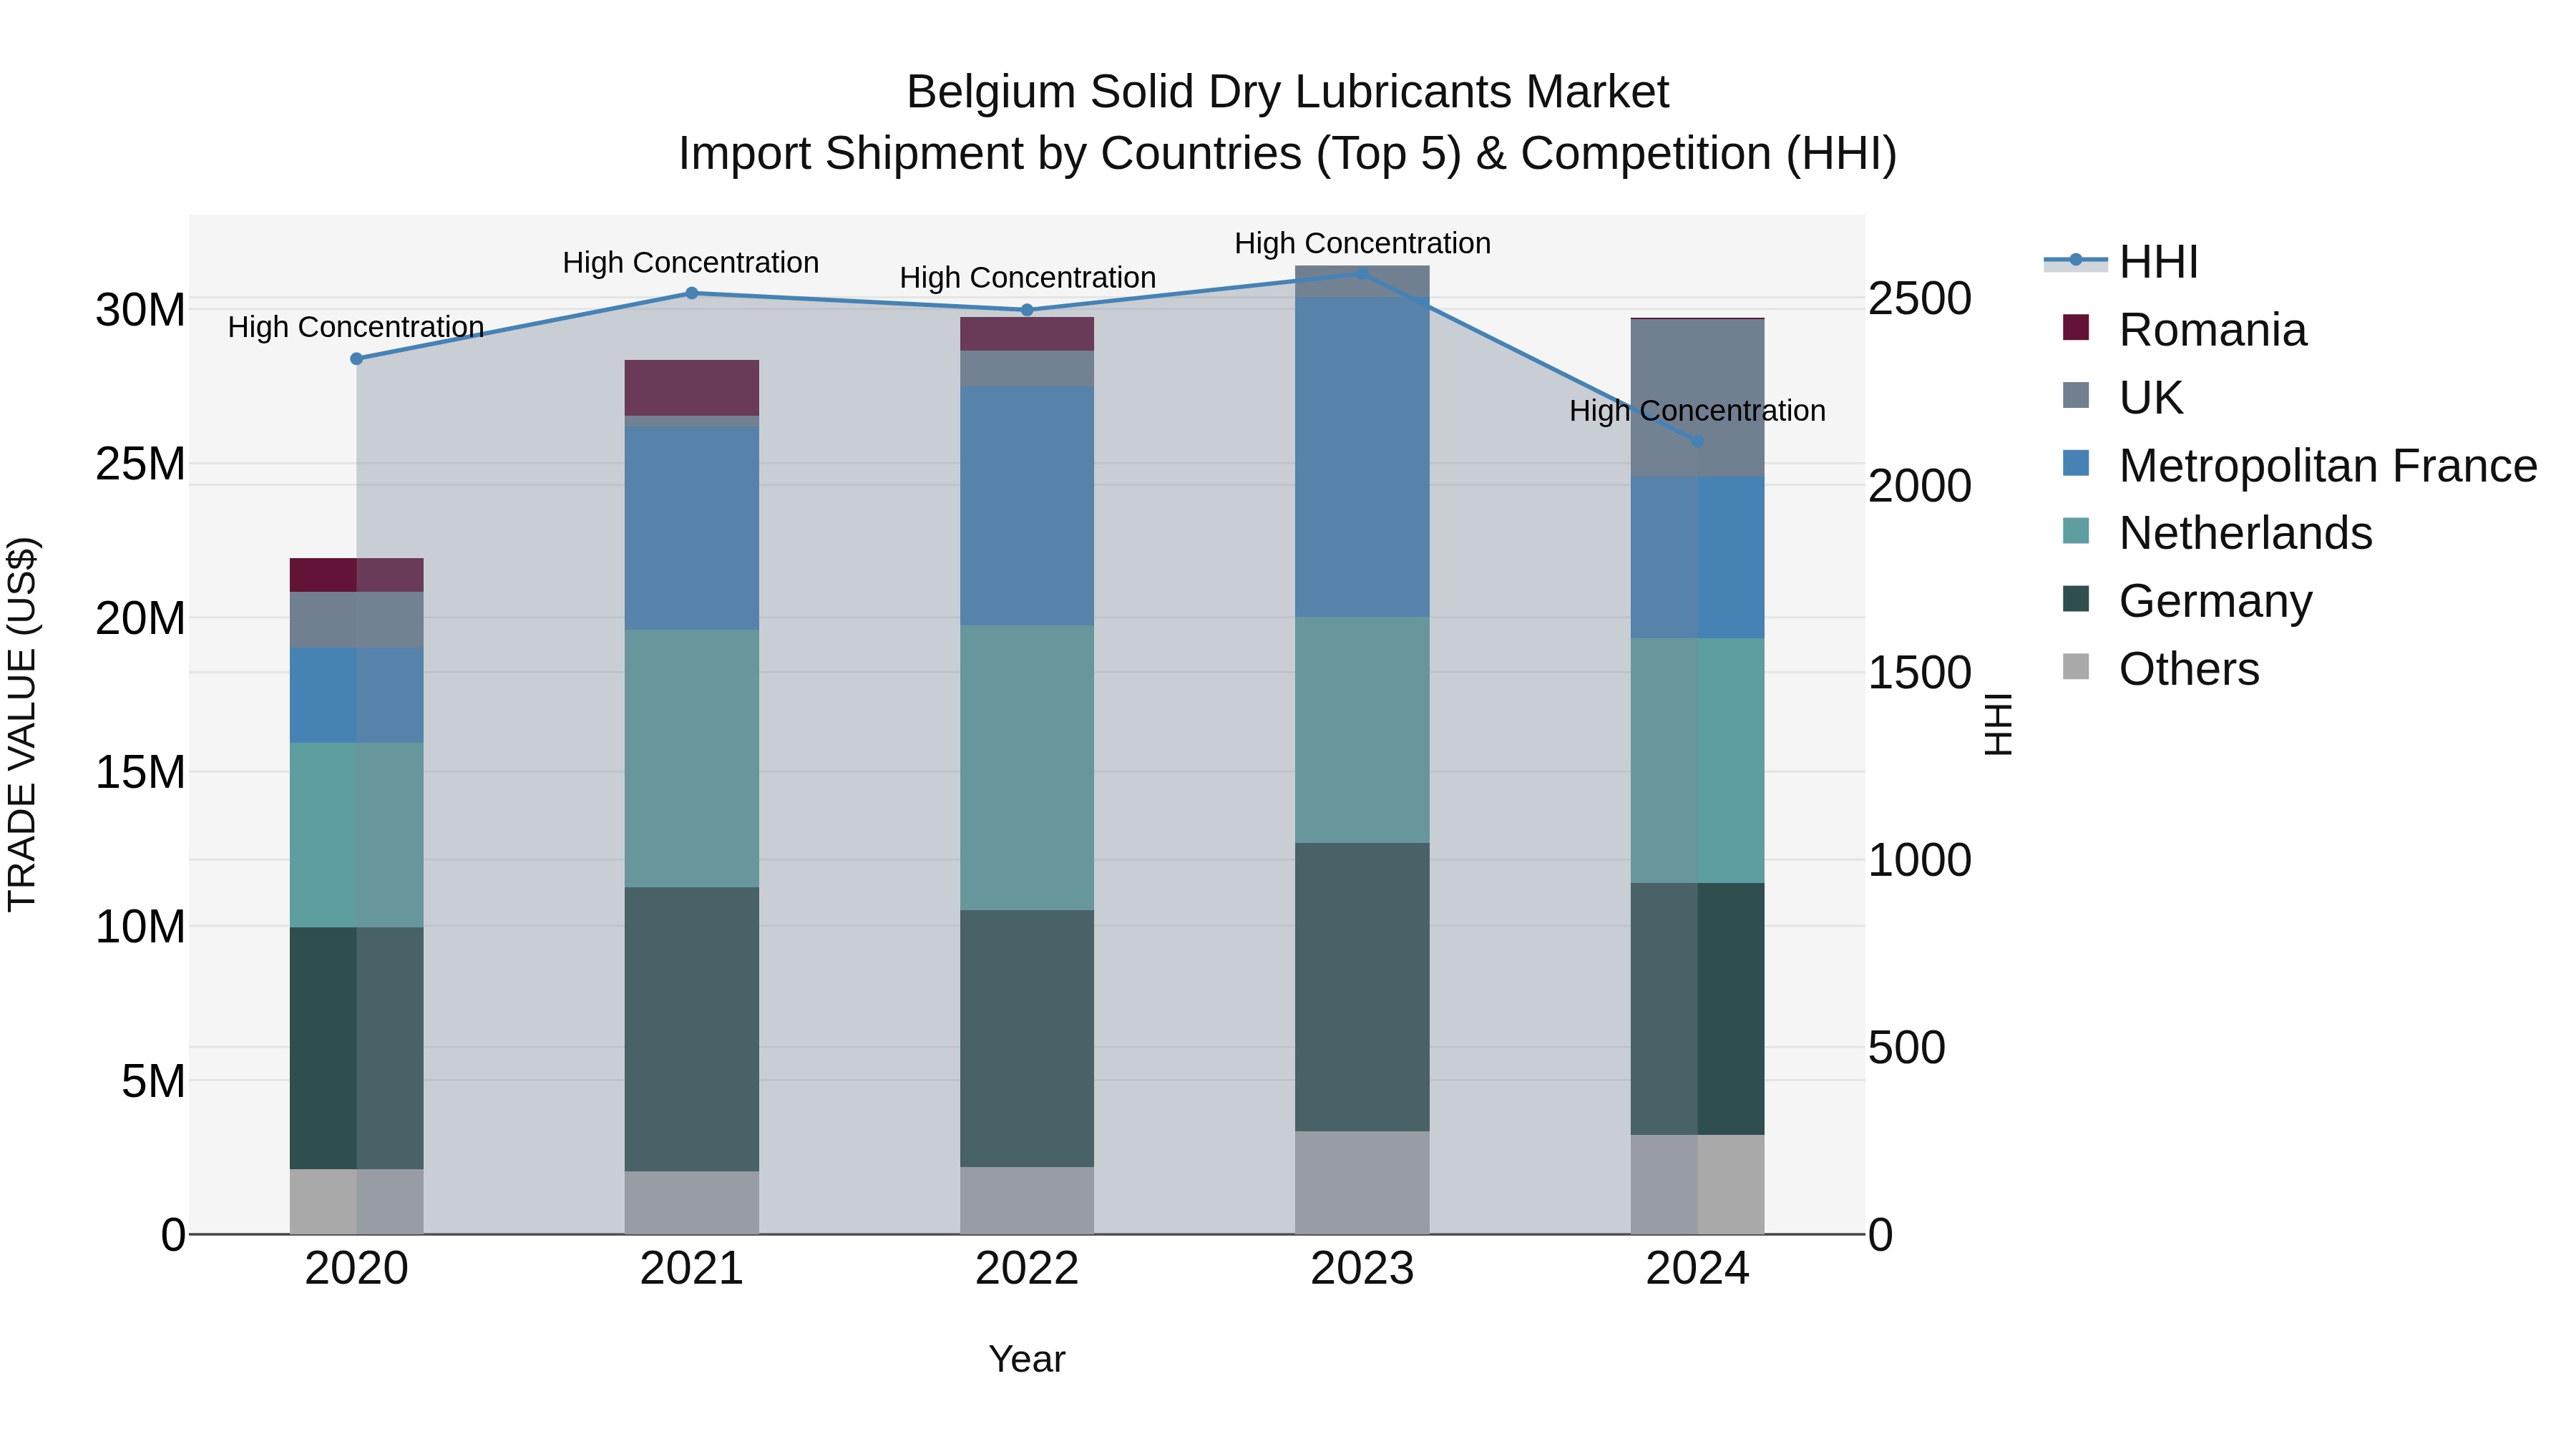Toggle the Germany legend entry

[2188, 601]
